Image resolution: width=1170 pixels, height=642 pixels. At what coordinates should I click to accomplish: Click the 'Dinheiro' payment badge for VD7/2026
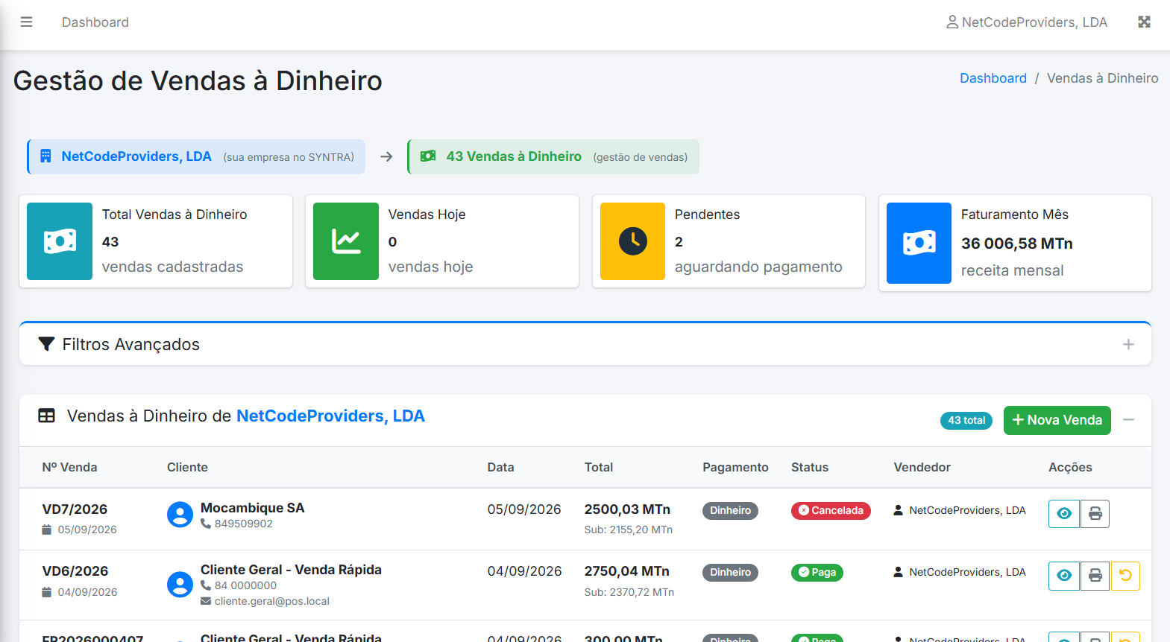click(730, 511)
